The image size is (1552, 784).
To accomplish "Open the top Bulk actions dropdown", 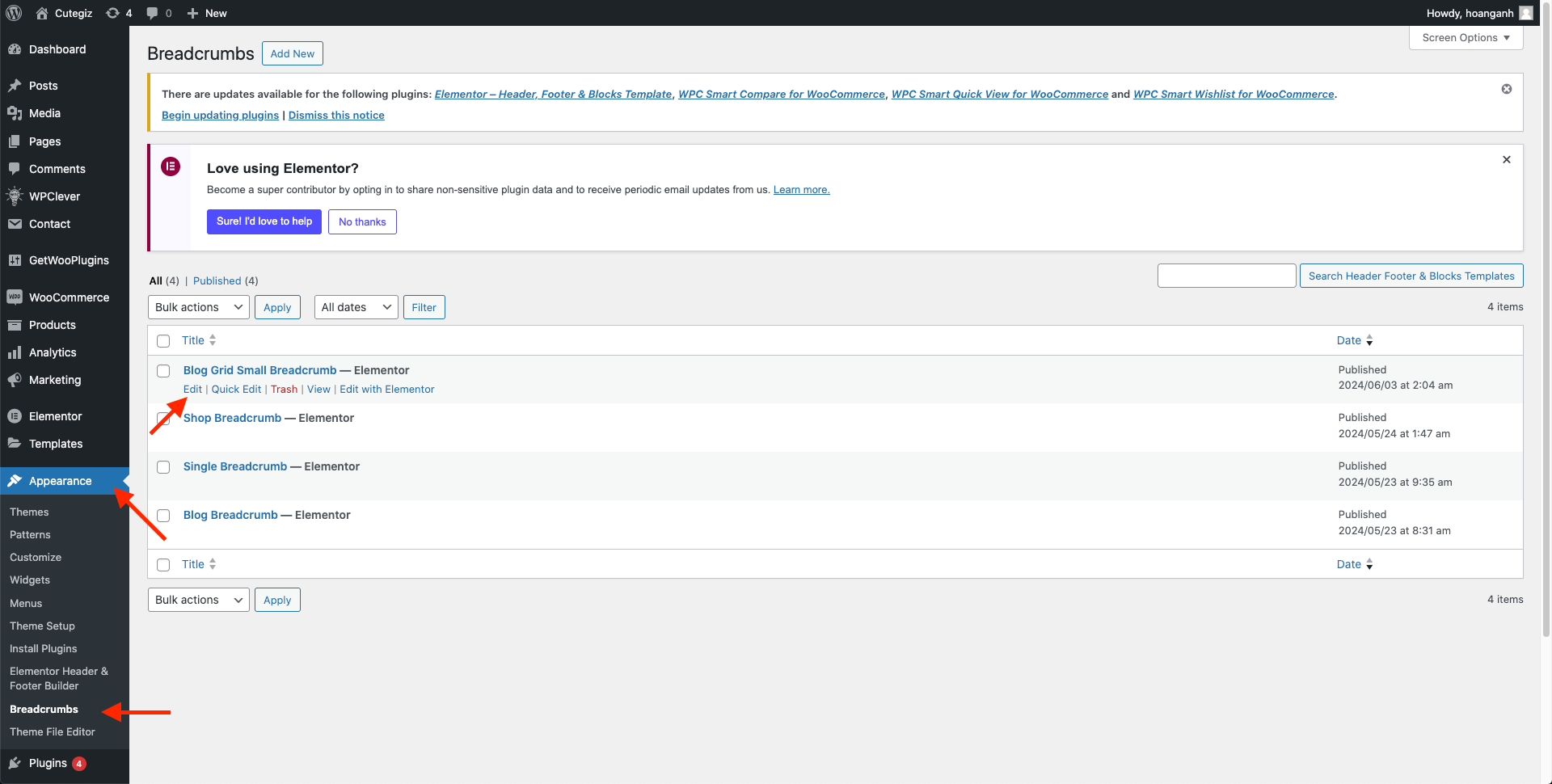I will click(x=198, y=307).
